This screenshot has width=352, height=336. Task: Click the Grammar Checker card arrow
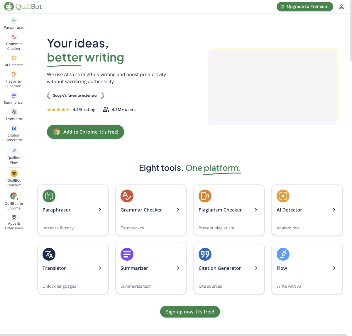[178, 210]
